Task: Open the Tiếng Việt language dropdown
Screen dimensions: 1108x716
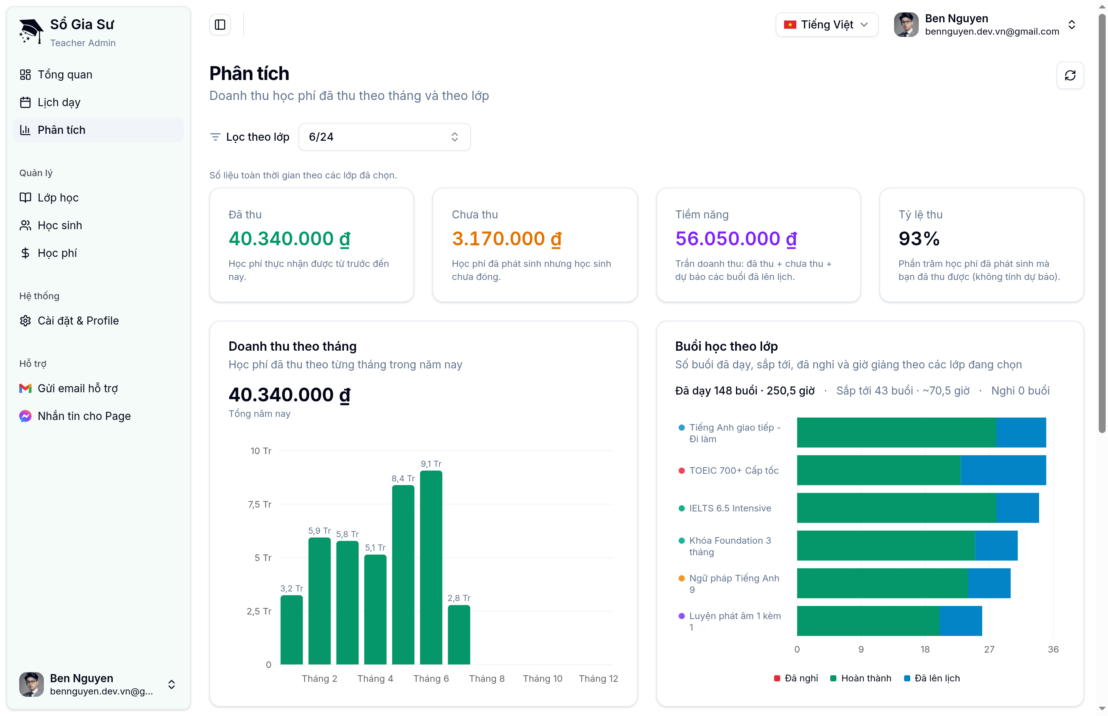Action: tap(827, 25)
